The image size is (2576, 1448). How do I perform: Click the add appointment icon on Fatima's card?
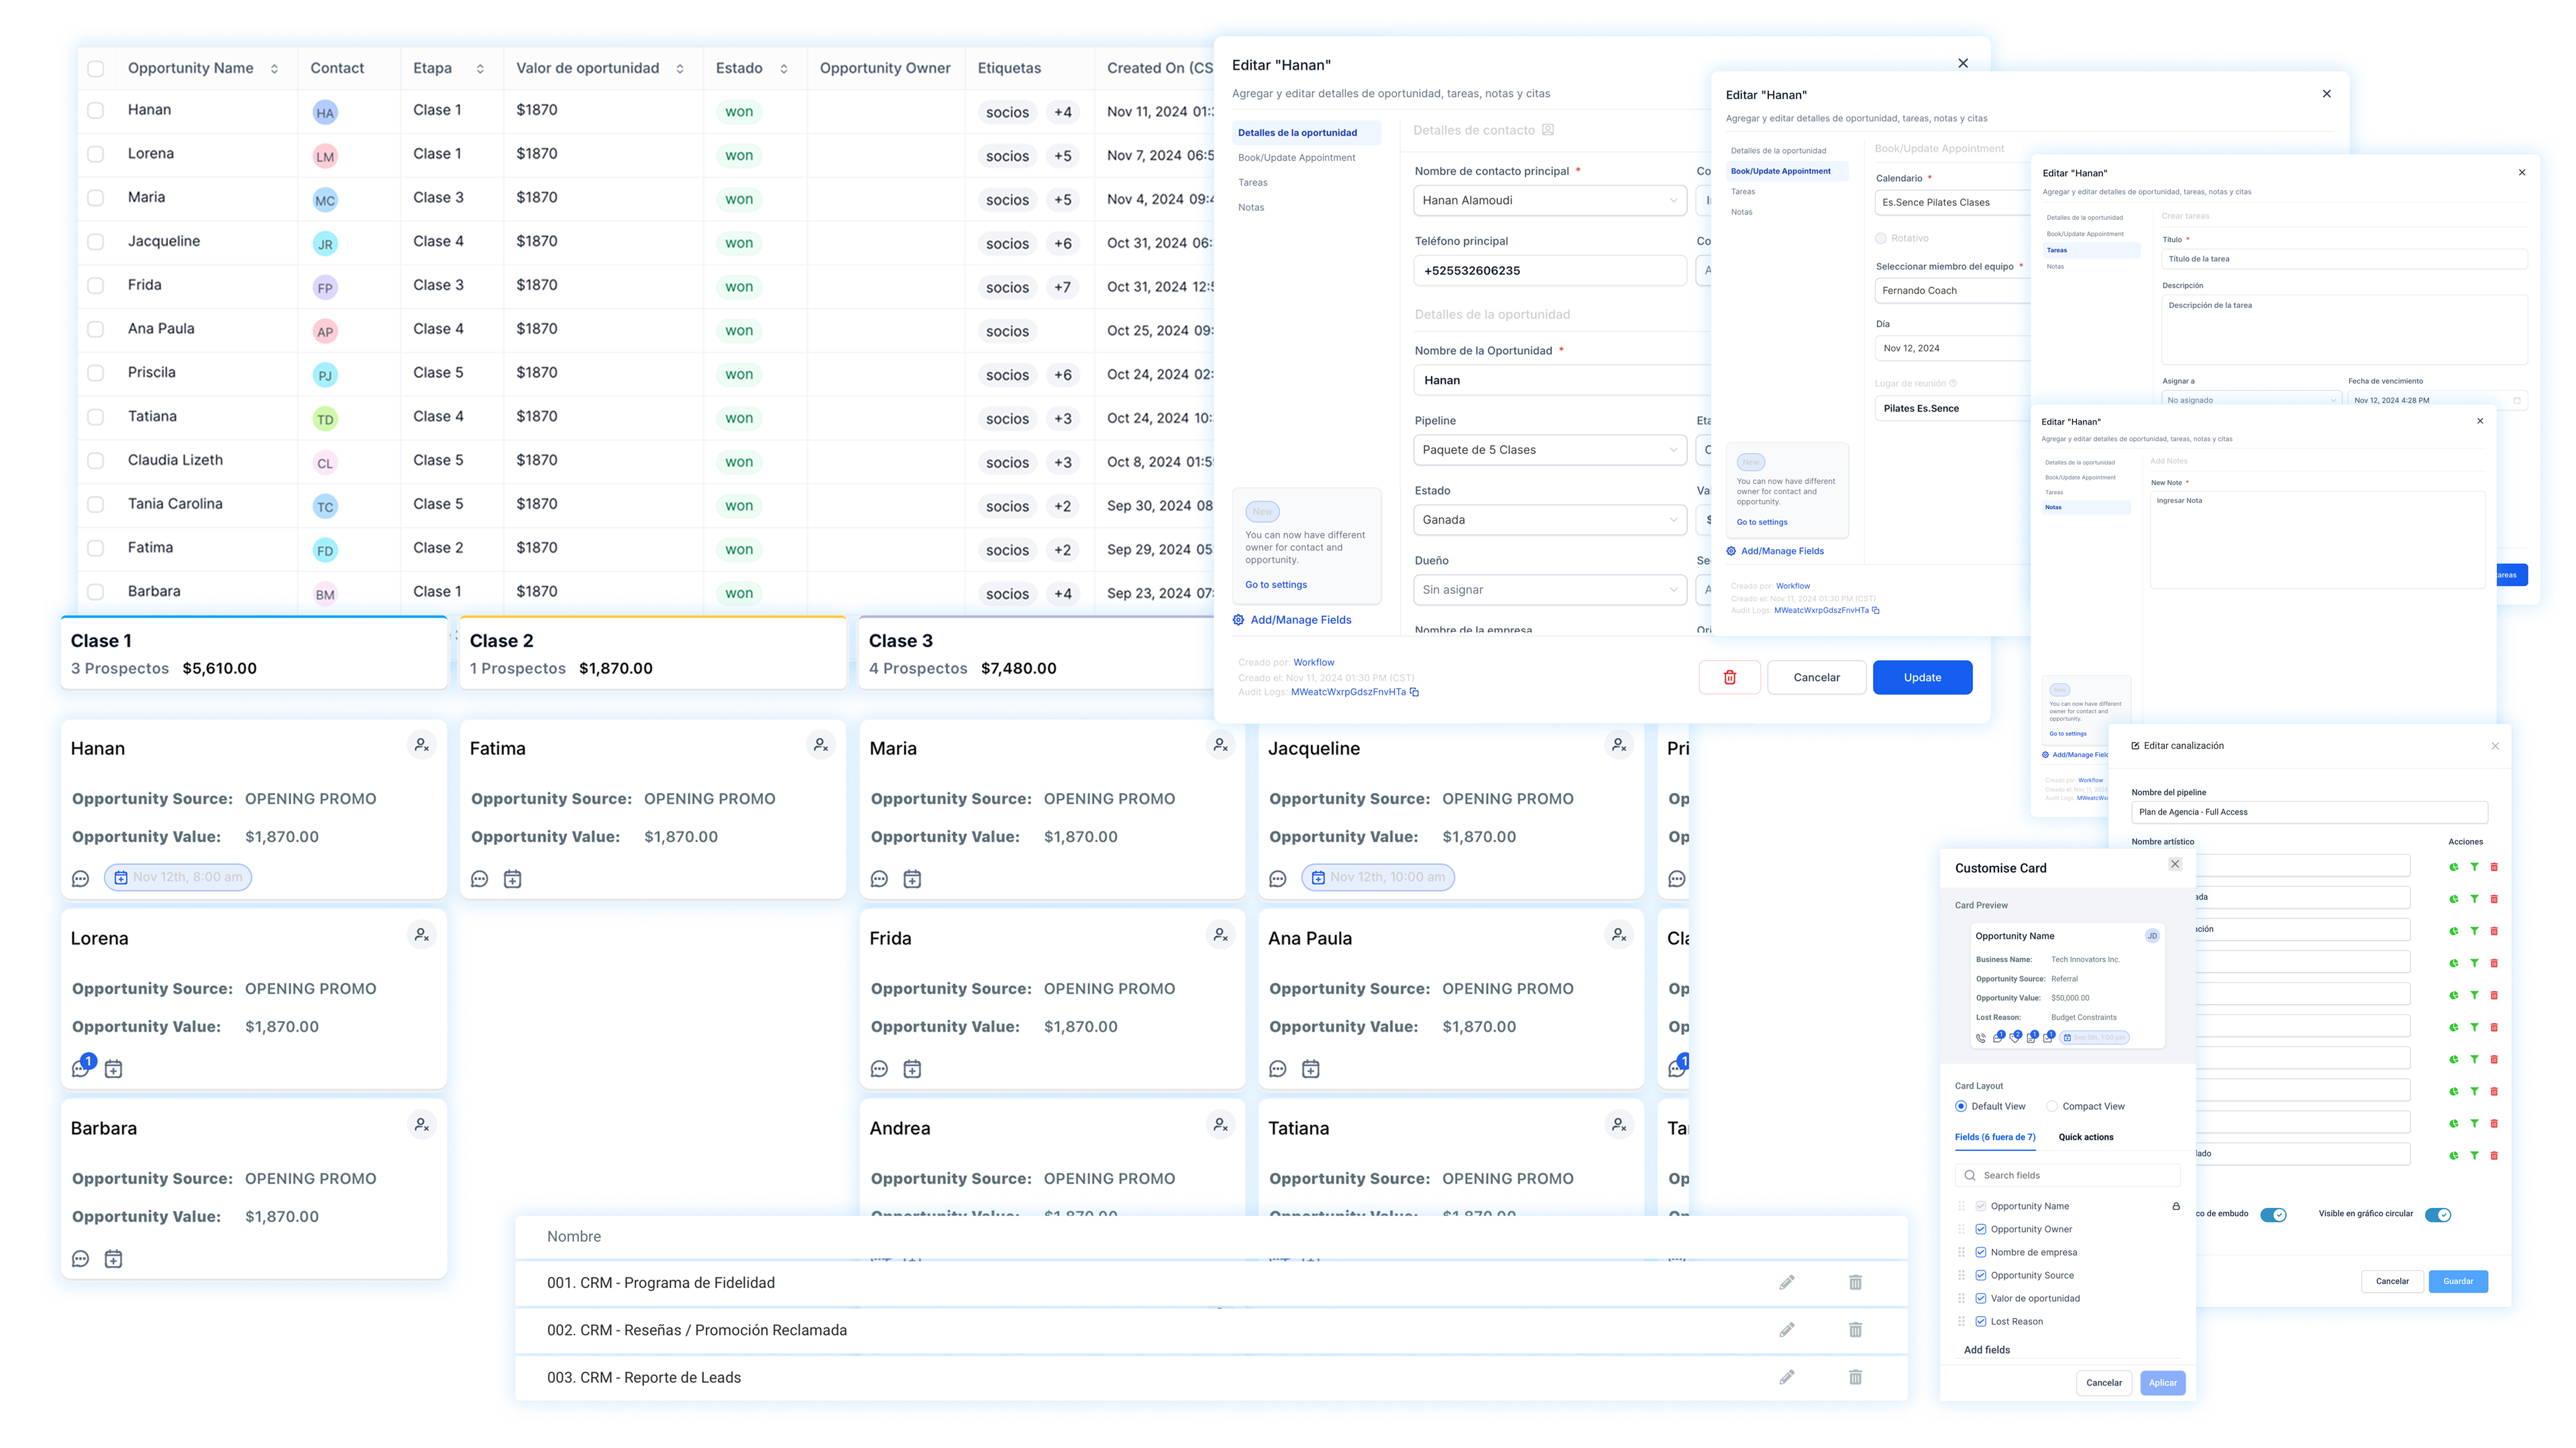pyautogui.click(x=513, y=880)
